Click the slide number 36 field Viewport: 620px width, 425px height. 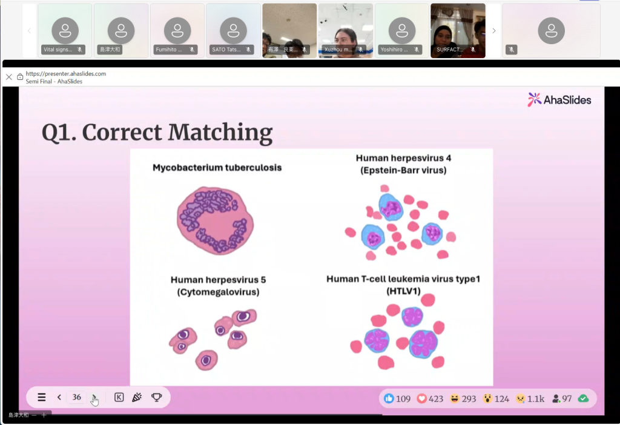77,397
